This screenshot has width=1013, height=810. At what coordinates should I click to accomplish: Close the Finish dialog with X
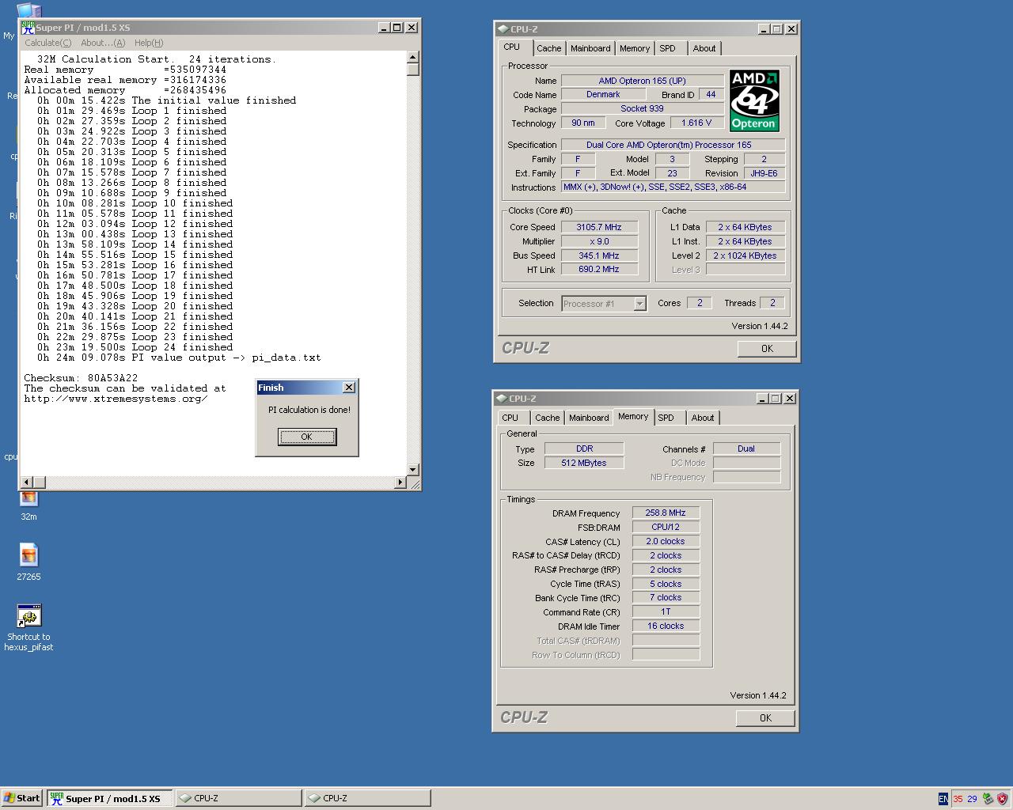(348, 388)
